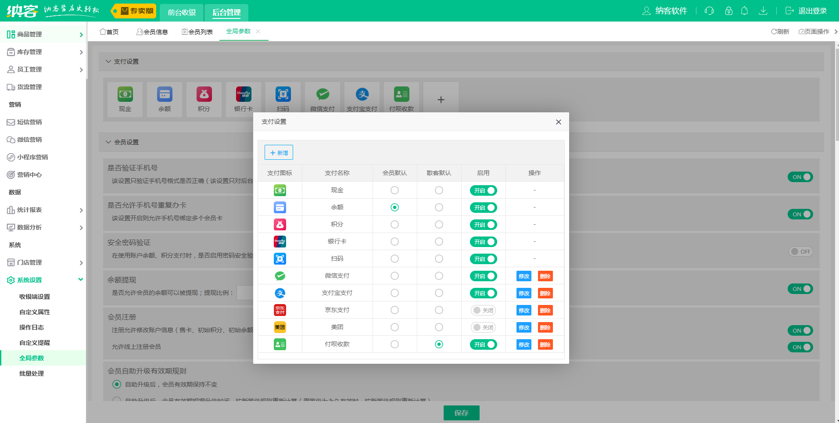839x423 pixels.
Task: Click the 现金 cash payment tile
Action: pyautogui.click(x=125, y=100)
